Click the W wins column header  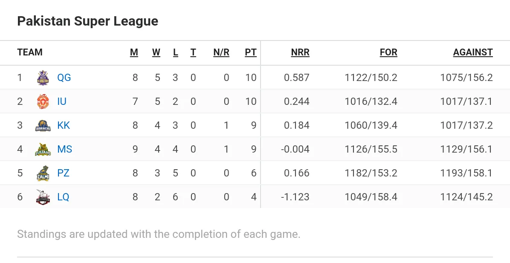(156, 53)
